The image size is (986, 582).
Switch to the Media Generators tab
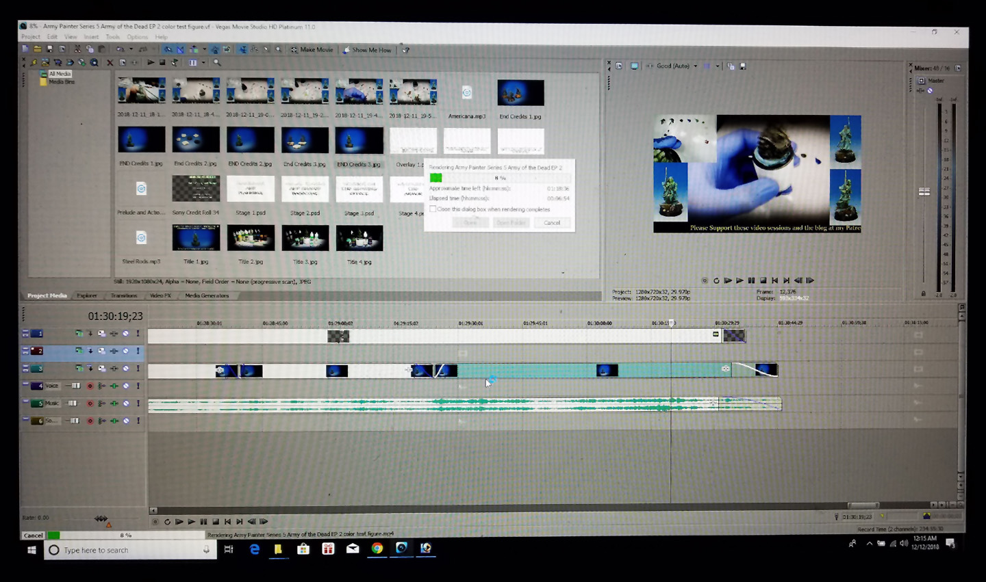[207, 295]
